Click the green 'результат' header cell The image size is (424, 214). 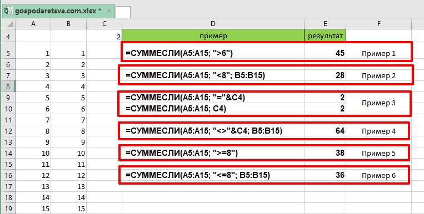click(x=325, y=36)
